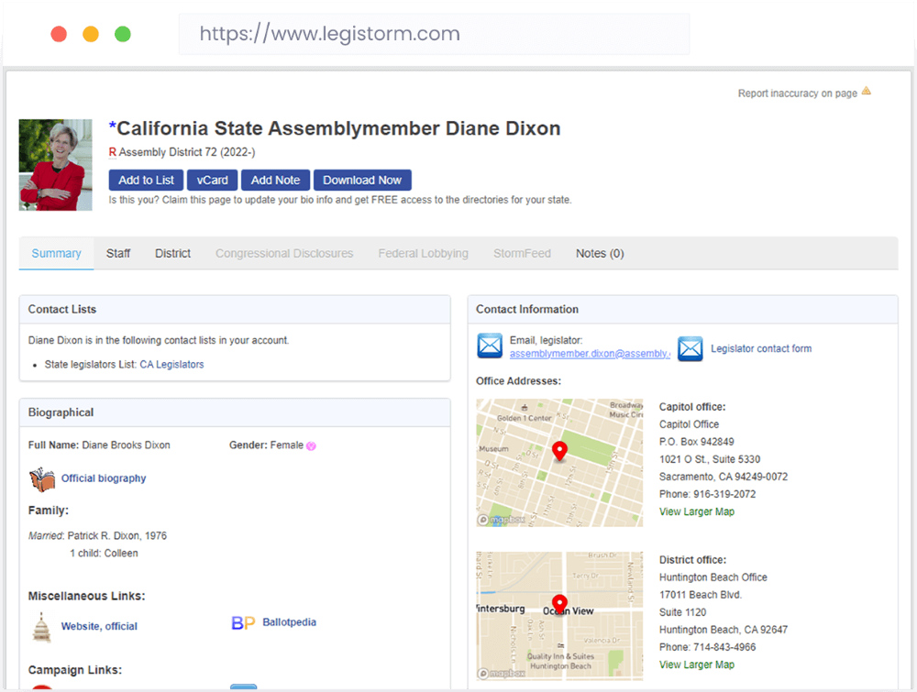Select the StormFeed tab
917x692 pixels.
coord(522,253)
